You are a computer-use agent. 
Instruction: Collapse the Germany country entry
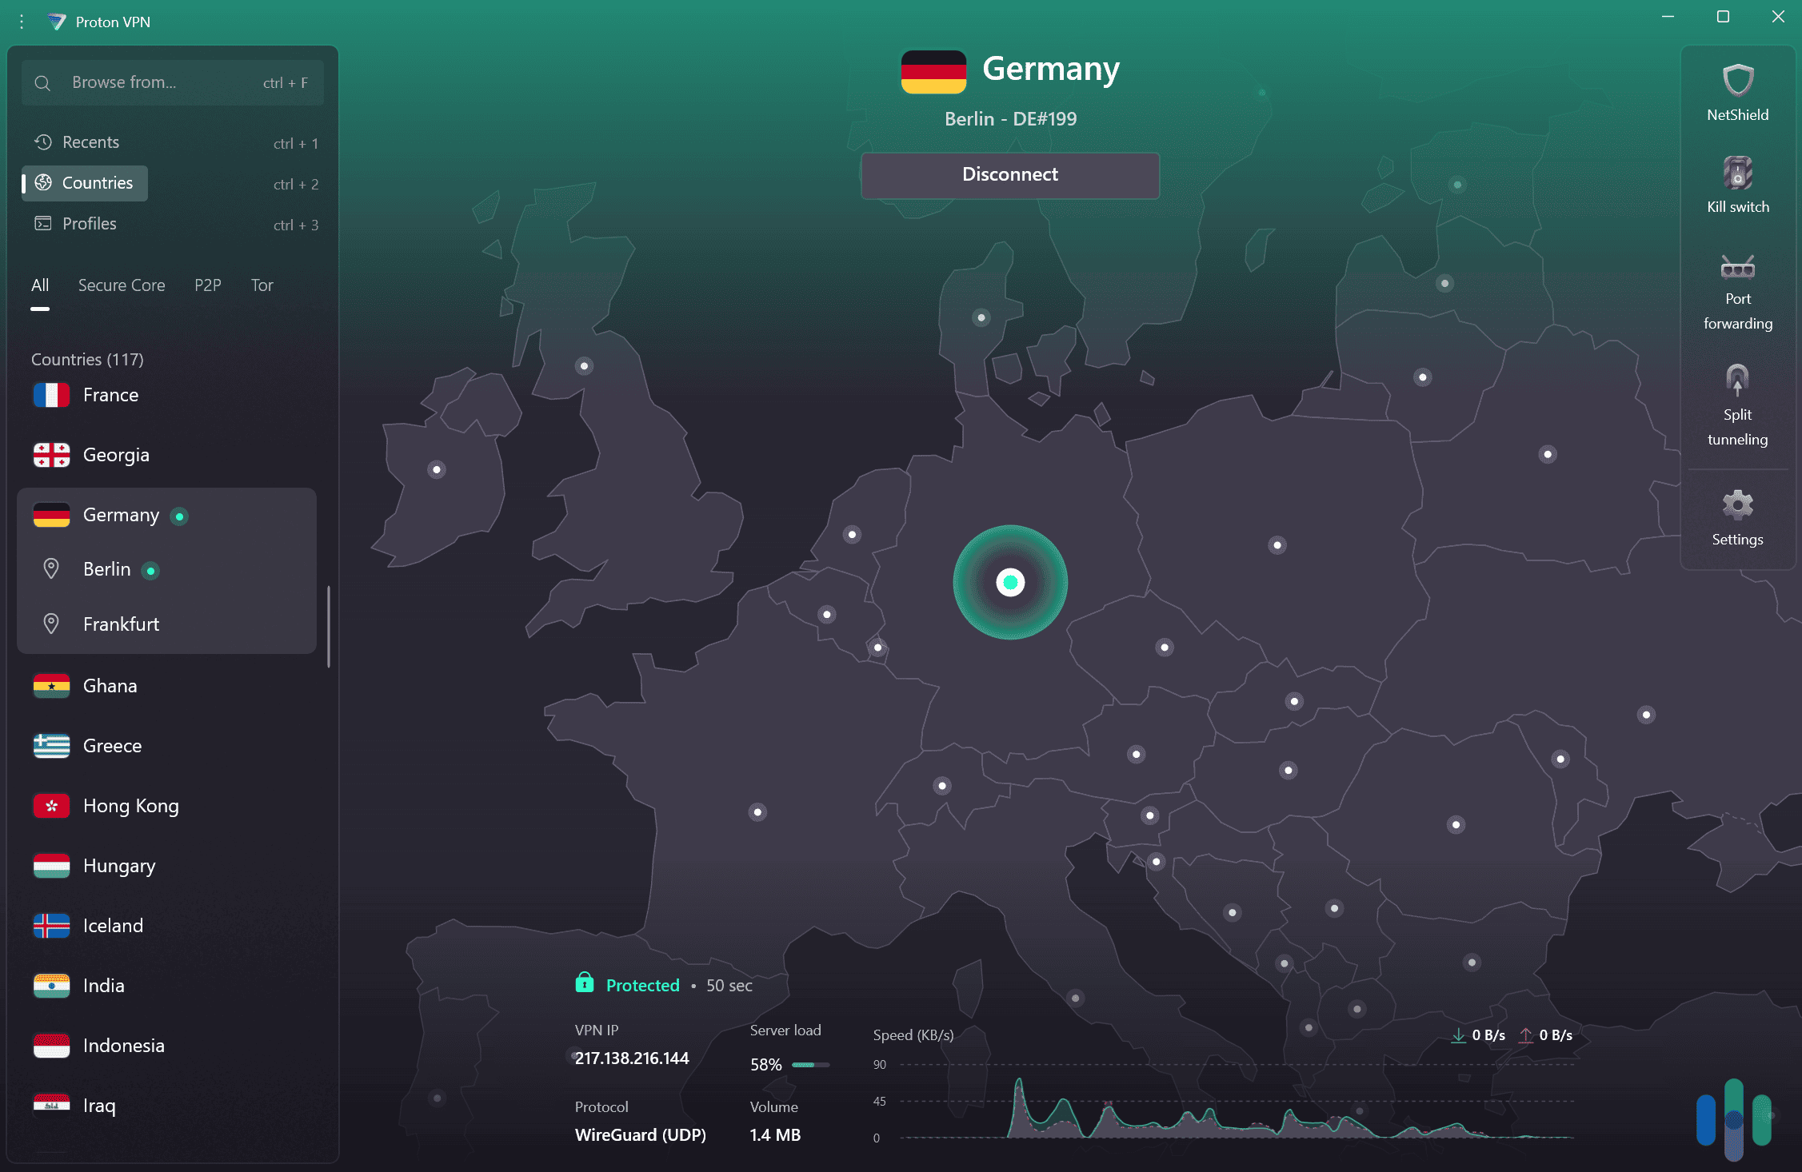120,515
